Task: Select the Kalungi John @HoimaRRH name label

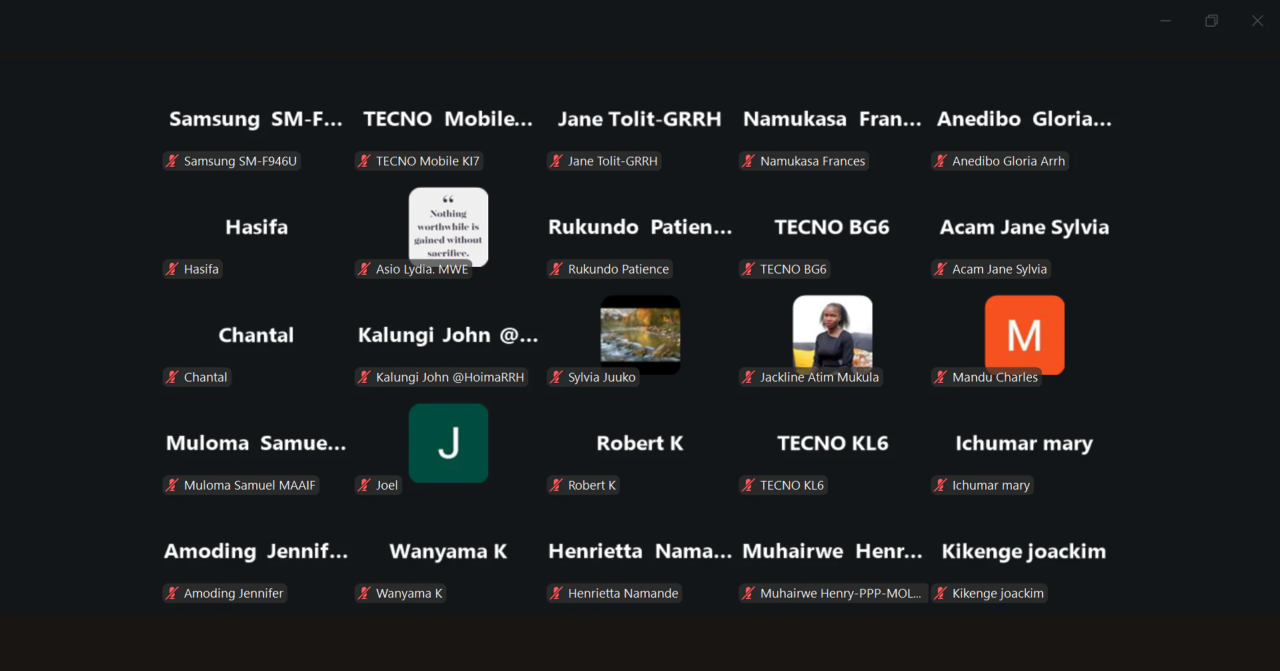Action: [450, 377]
